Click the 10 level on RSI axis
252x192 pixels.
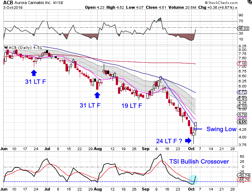point(241,39)
